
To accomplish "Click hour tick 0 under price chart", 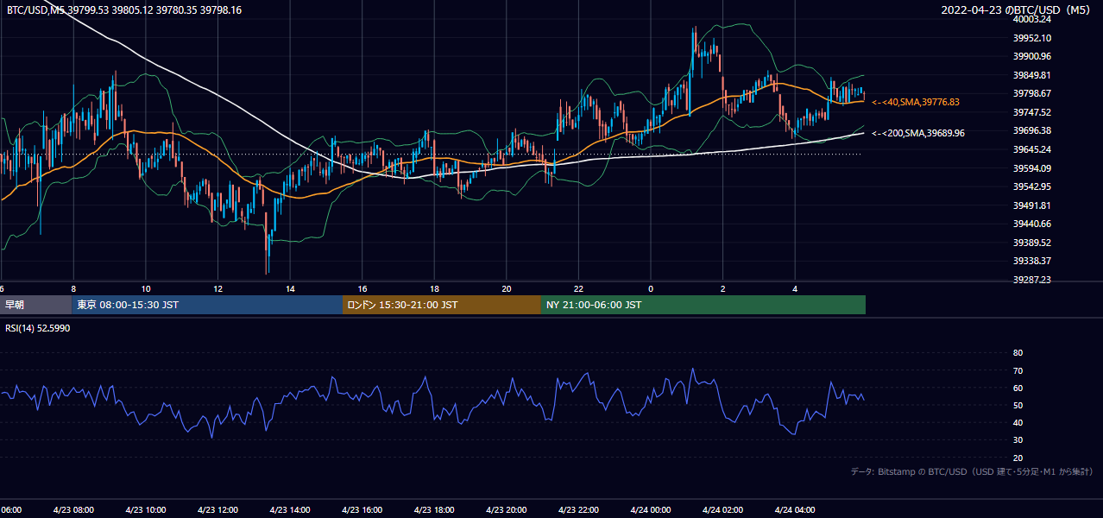I will (651, 288).
